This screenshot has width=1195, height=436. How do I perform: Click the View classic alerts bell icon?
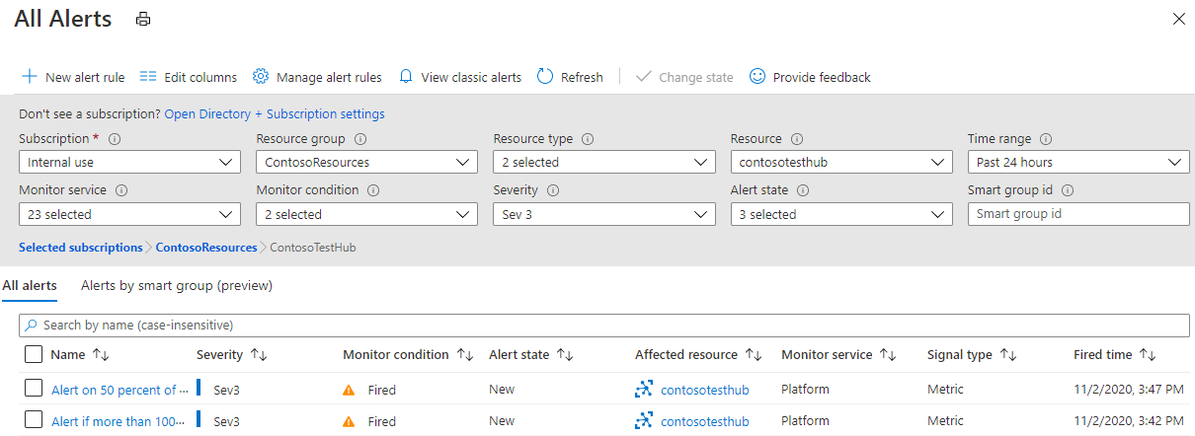click(406, 77)
